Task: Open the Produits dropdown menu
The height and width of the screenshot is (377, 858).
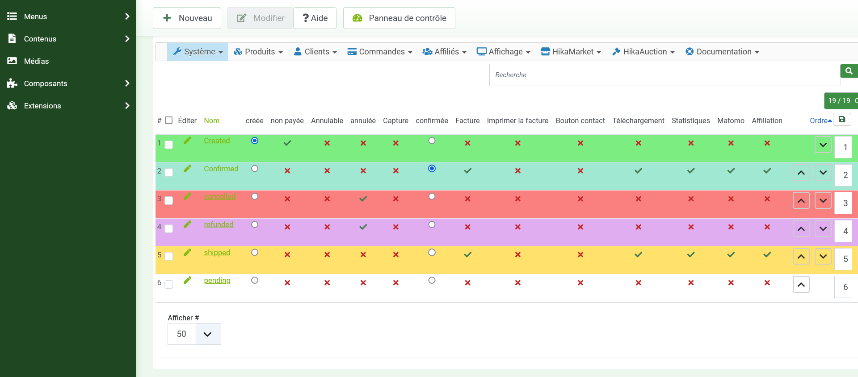Action: coord(258,52)
